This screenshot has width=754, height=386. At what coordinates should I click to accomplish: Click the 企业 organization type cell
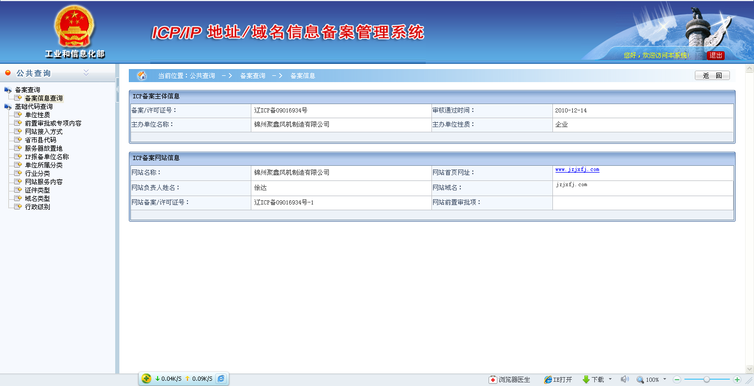(x=643, y=124)
